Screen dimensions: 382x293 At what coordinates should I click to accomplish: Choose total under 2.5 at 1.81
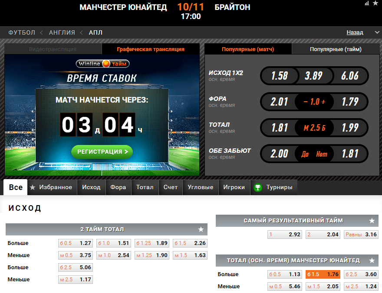click(x=279, y=128)
